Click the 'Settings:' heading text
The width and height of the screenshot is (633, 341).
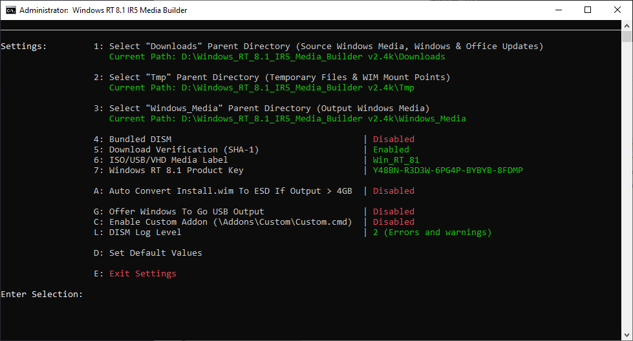pos(23,46)
